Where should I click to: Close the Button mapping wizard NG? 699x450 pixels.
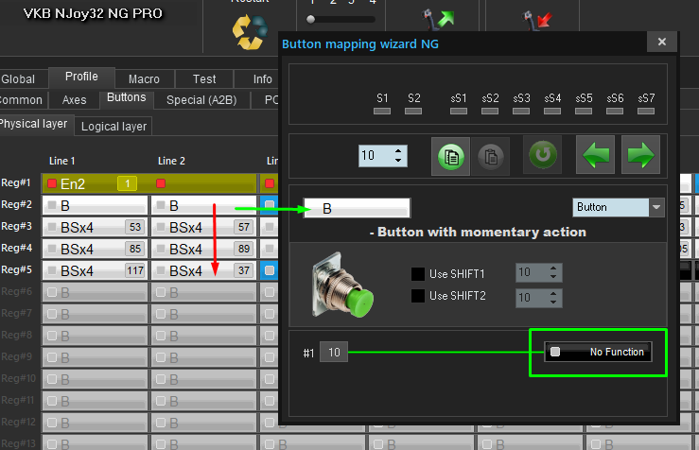pos(662,42)
